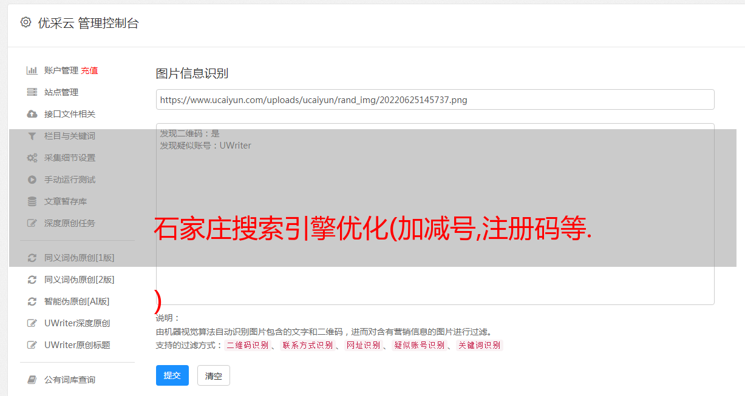Click the result line 发现二维码：是
The image size is (745, 396).
coord(190,133)
